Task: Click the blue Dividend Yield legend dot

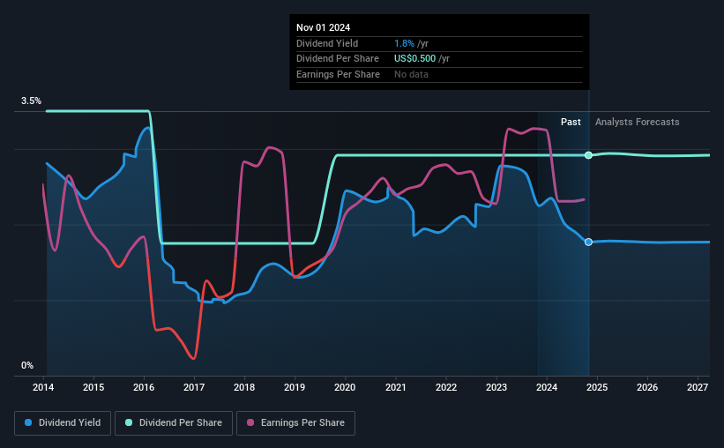Action: [x=28, y=422]
